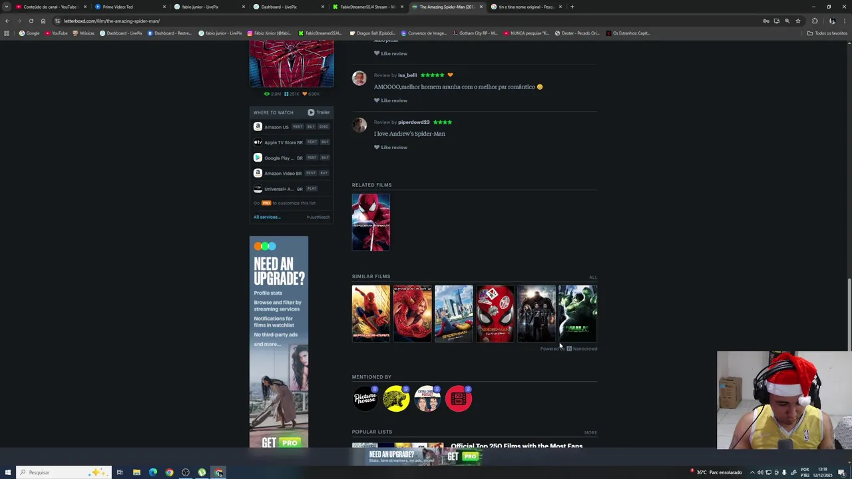Click the heart icon for isa_belli's Like review
Screen dimensions: 852x479
(377, 100)
